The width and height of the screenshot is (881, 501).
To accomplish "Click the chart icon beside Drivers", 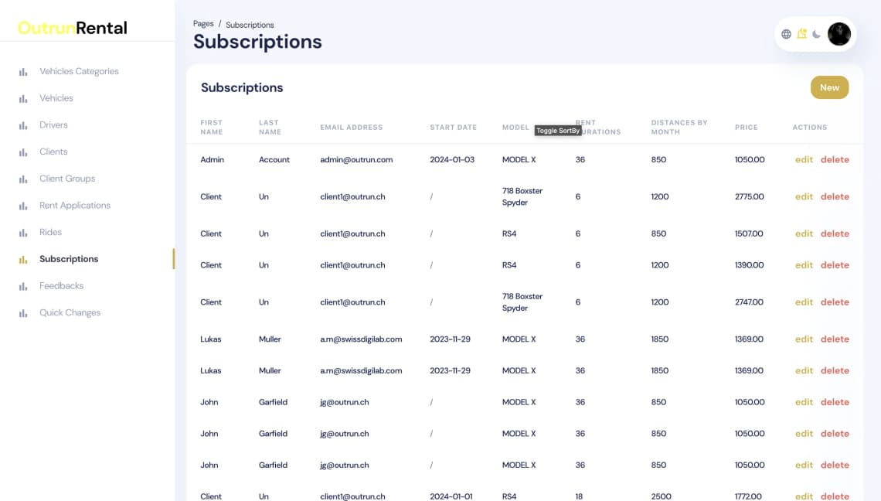I will click(x=23, y=125).
